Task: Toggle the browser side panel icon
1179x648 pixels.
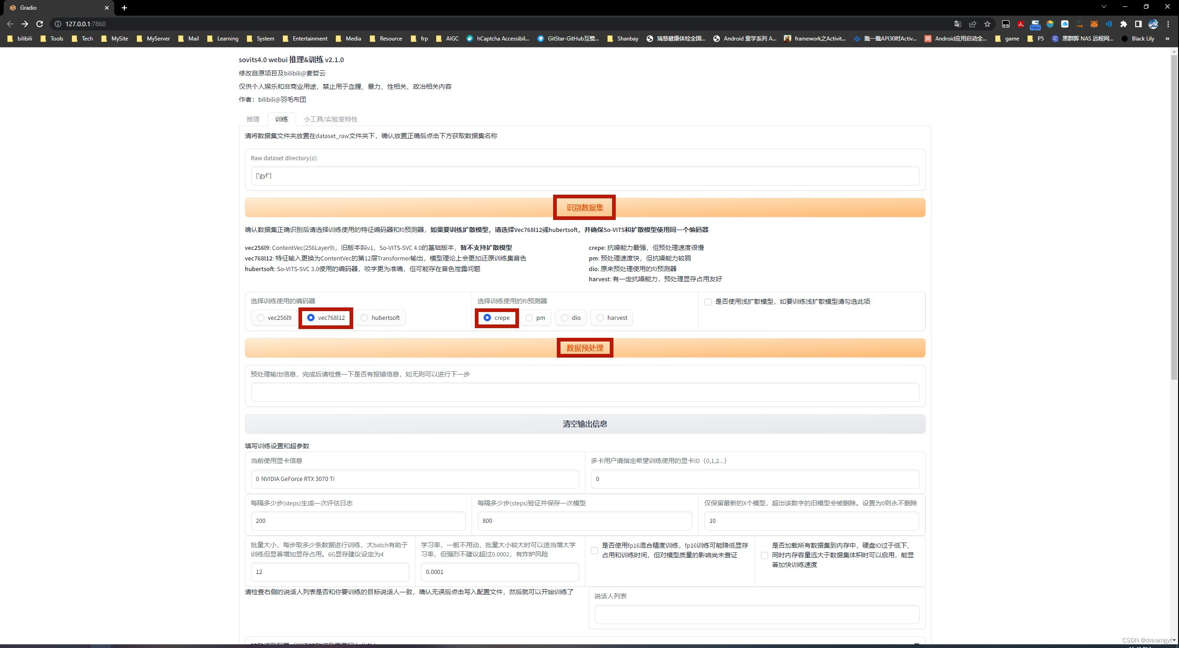Action: [1138, 24]
